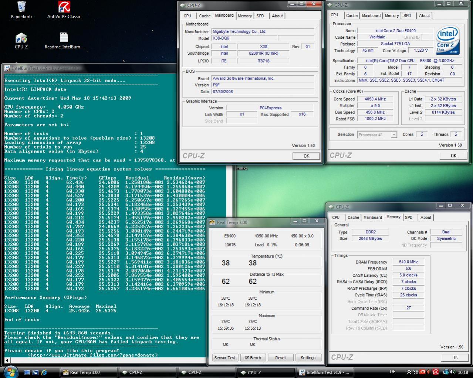Screen dimensions: 473x378
Task: Click the taskbar clock showing 16:18
Action: [x=463, y=372]
